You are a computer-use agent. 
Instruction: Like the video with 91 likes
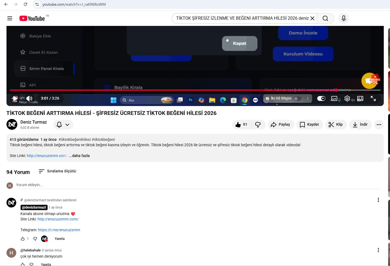(x=242, y=124)
